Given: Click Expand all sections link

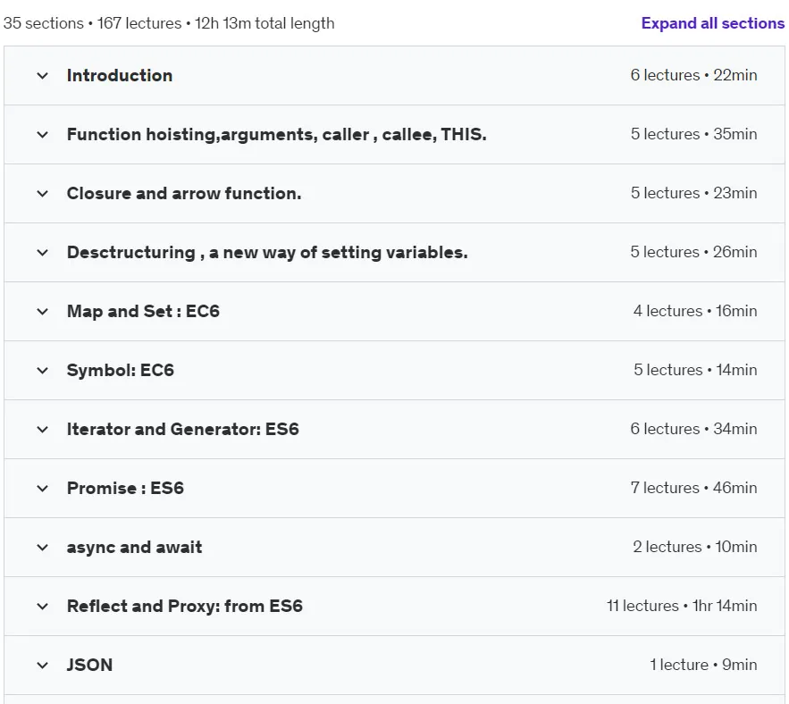Looking at the screenshot, I should click(712, 23).
